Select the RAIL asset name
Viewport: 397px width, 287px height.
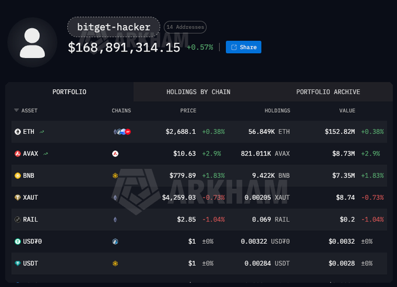click(x=30, y=219)
